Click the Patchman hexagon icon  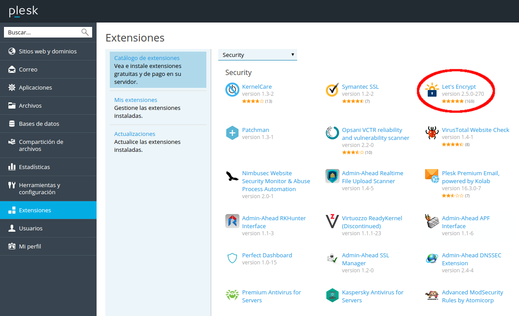232,133
